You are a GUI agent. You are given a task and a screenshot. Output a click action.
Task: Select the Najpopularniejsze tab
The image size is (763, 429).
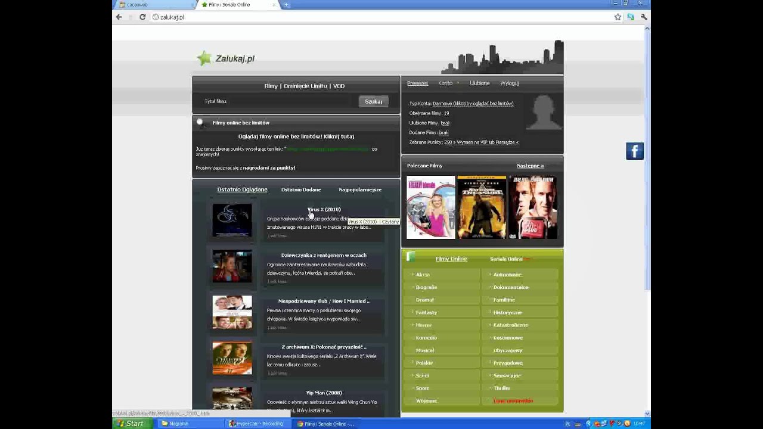coord(360,189)
